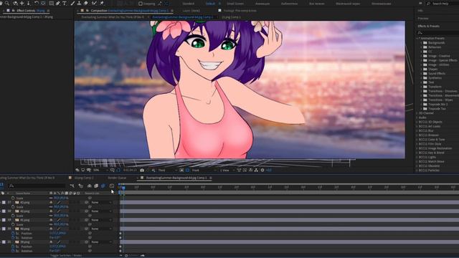Expand the Backgrounds presets folder

[x=421, y=43]
